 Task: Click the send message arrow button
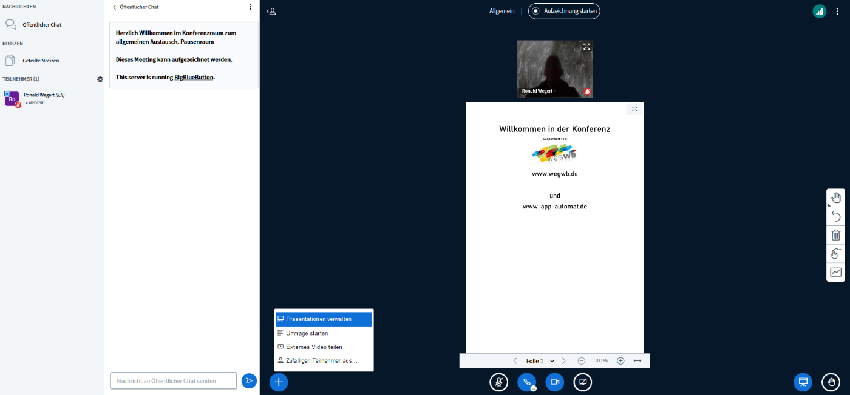pos(249,380)
